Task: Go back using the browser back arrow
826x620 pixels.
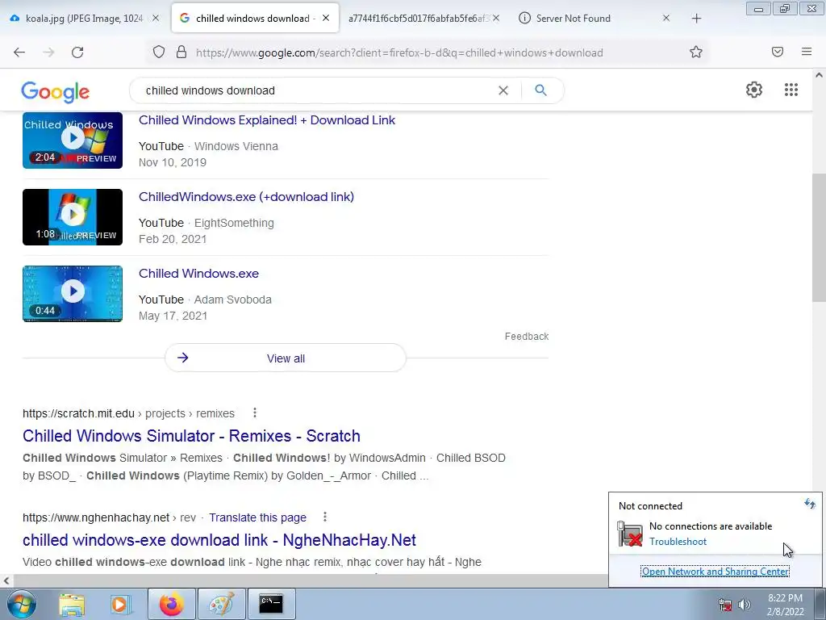Action: 19,52
